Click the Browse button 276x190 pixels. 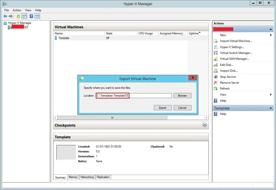(182, 96)
